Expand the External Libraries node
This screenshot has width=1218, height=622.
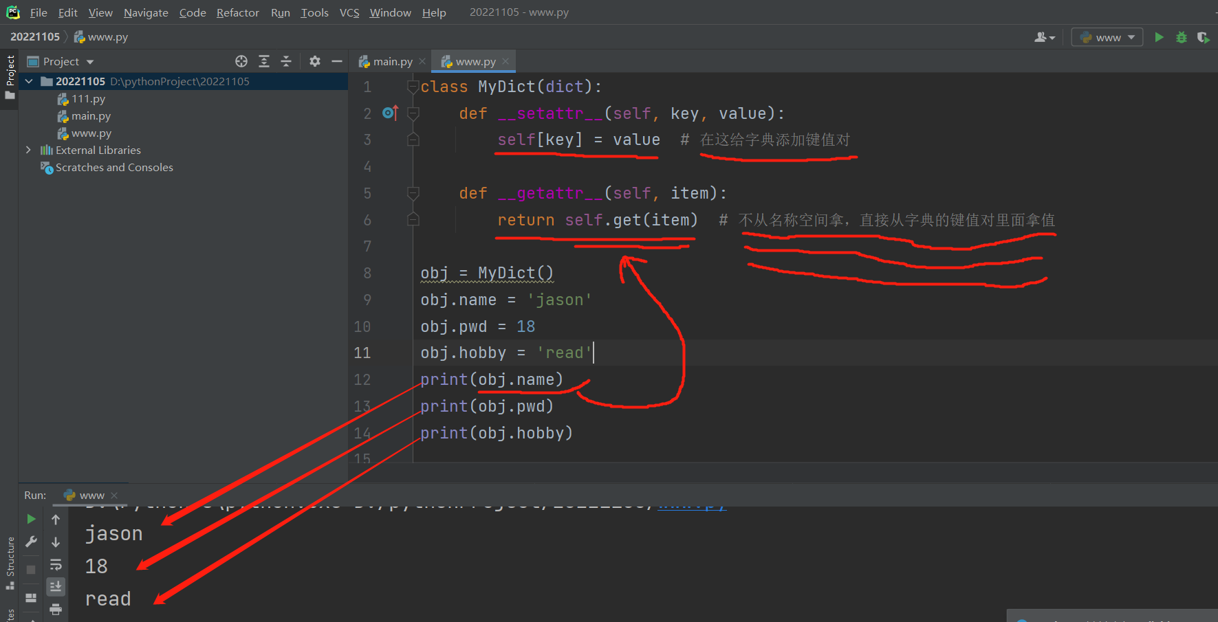[x=28, y=150]
